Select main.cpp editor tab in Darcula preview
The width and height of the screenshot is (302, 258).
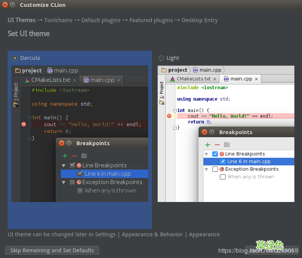pos(102,80)
